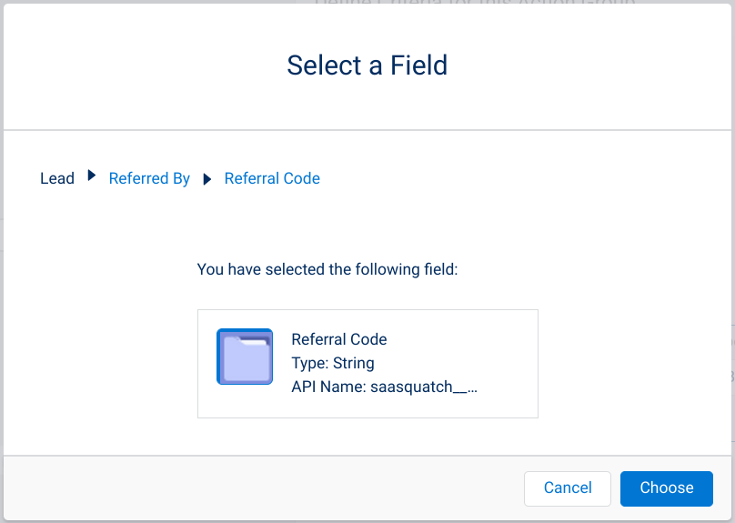Click the Select a Field dialog heading
Viewport: 735px width, 523px height.
click(367, 65)
